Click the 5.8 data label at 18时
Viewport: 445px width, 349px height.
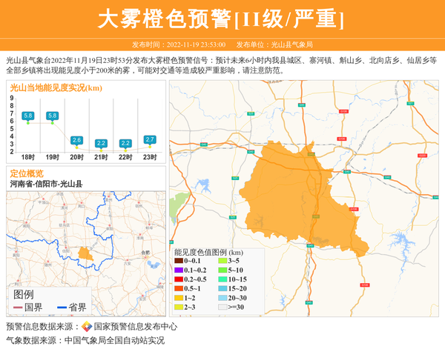[x=28, y=116]
